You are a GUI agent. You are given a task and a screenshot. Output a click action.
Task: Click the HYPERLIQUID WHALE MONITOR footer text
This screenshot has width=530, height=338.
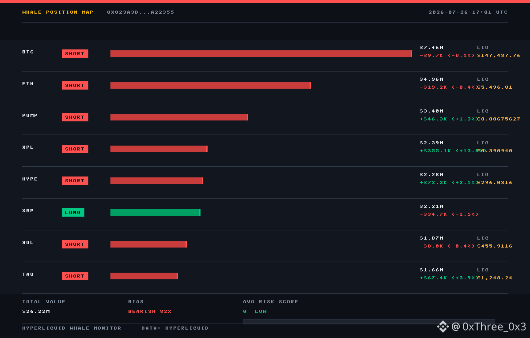coord(72,328)
